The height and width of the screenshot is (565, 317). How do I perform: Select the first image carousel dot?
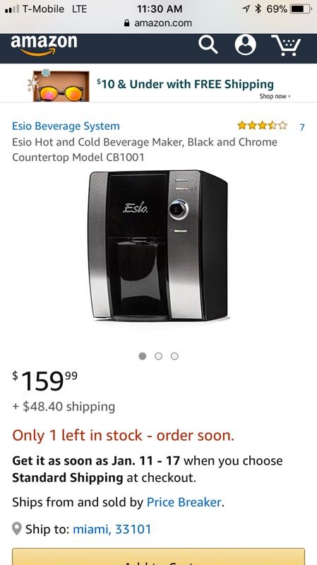tap(143, 356)
